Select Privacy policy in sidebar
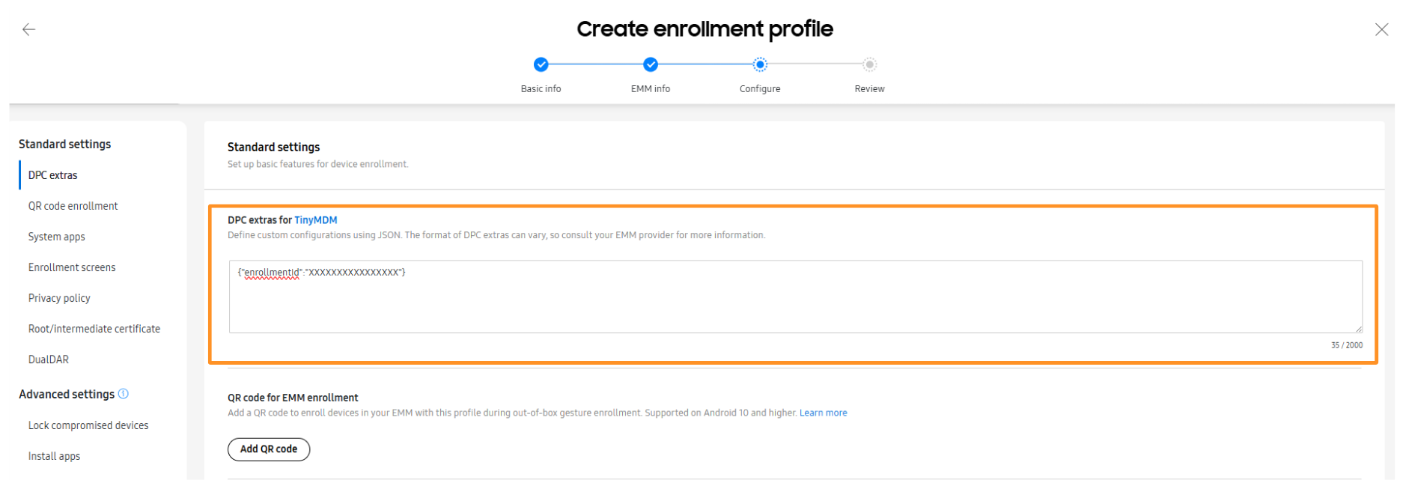Image resolution: width=1409 pixels, height=489 pixels. 59,298
